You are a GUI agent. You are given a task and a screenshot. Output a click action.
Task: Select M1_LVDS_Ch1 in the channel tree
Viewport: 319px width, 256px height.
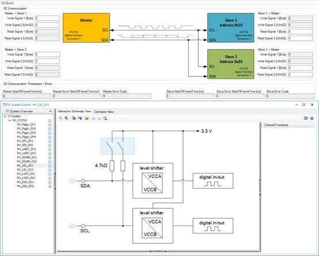(x=26, y=174)
